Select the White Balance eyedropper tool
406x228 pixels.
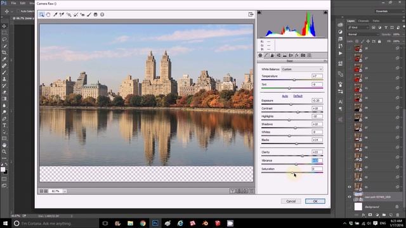55,15
